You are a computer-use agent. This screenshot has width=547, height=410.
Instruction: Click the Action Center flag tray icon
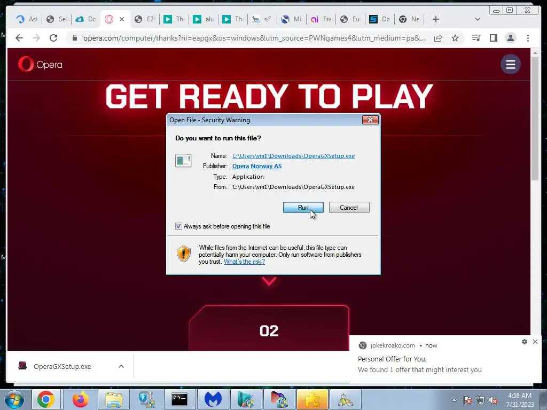467,400
